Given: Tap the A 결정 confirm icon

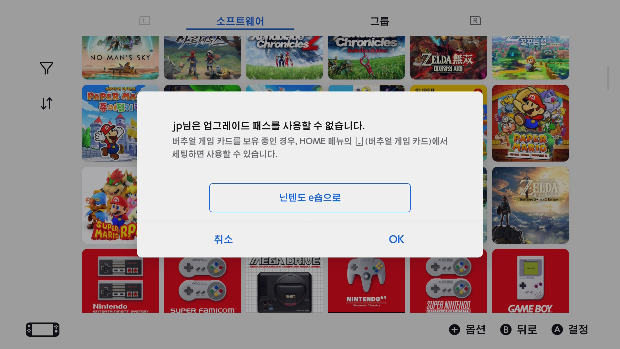Looking at the screenshot, I should (557, 330).
